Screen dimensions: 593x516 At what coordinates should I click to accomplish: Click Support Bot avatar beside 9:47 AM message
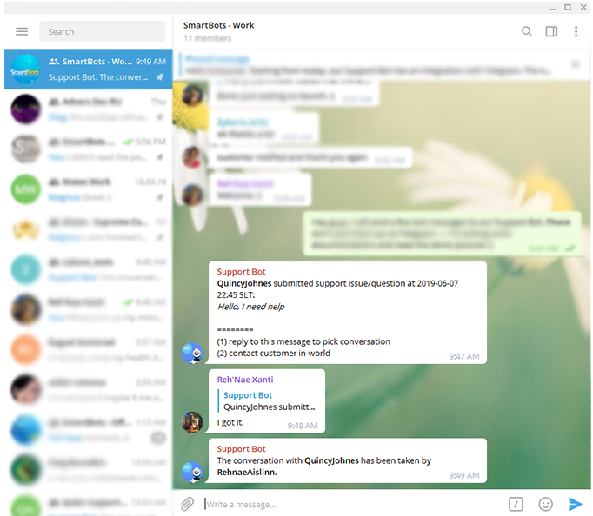(x=192, y=354)
